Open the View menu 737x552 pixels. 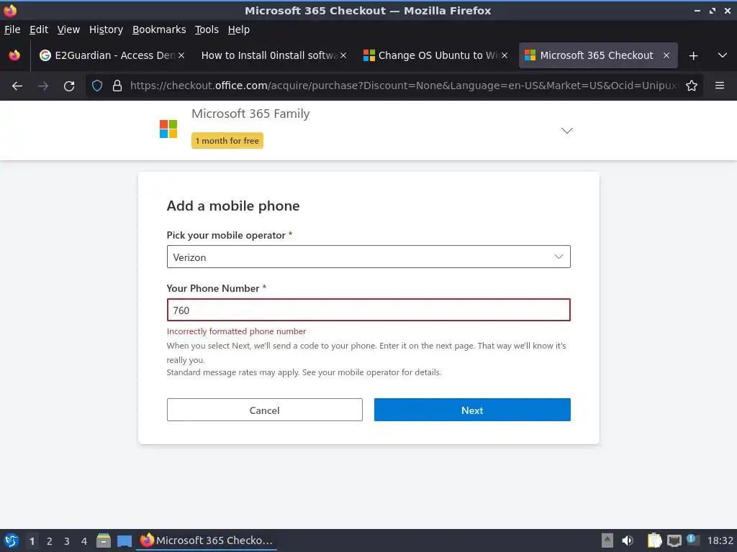(68, 29)
